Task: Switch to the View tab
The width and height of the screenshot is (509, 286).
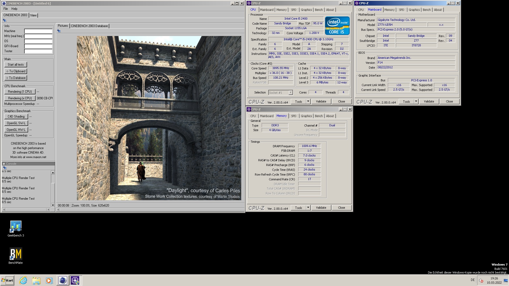Action: pyautogui.click(x=33, y=15)
